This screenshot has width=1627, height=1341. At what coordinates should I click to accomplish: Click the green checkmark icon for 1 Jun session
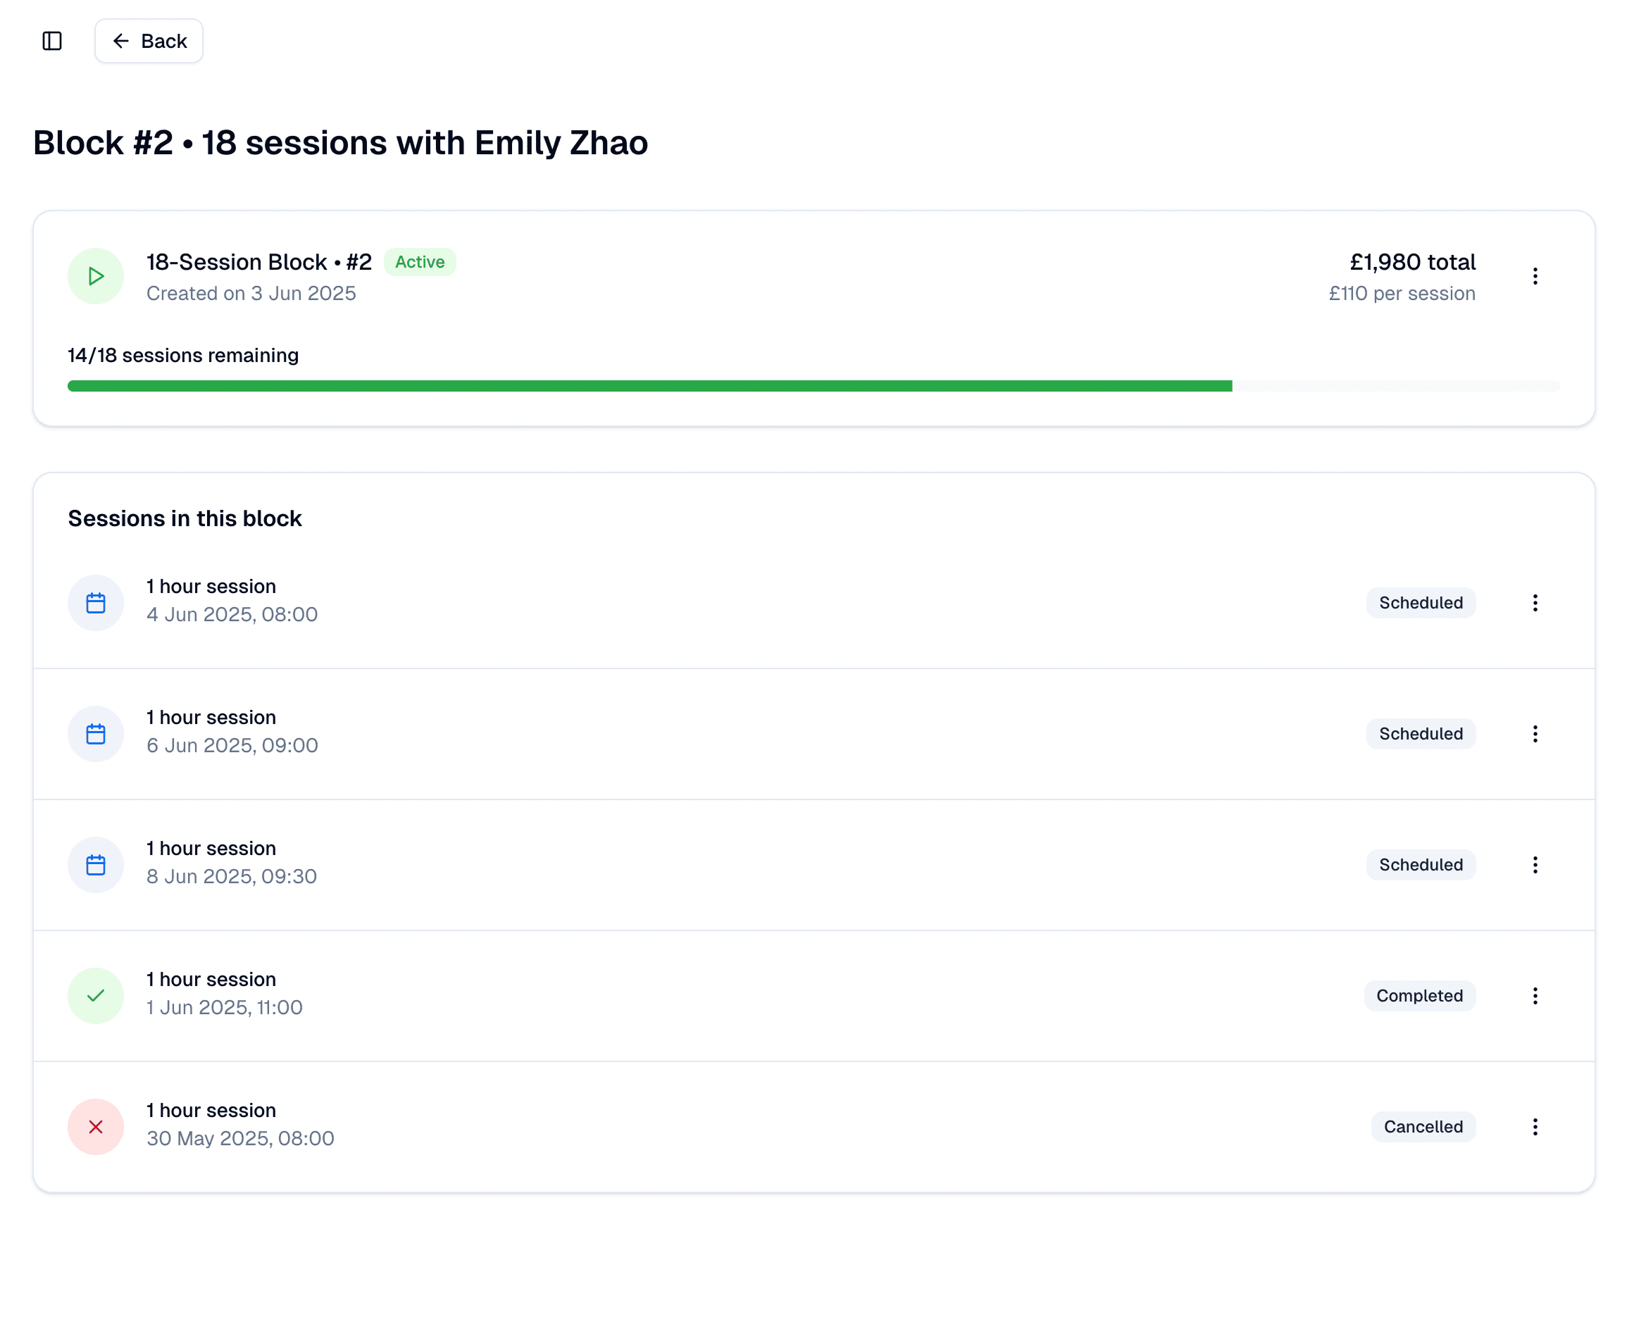(x=96, y=996)
